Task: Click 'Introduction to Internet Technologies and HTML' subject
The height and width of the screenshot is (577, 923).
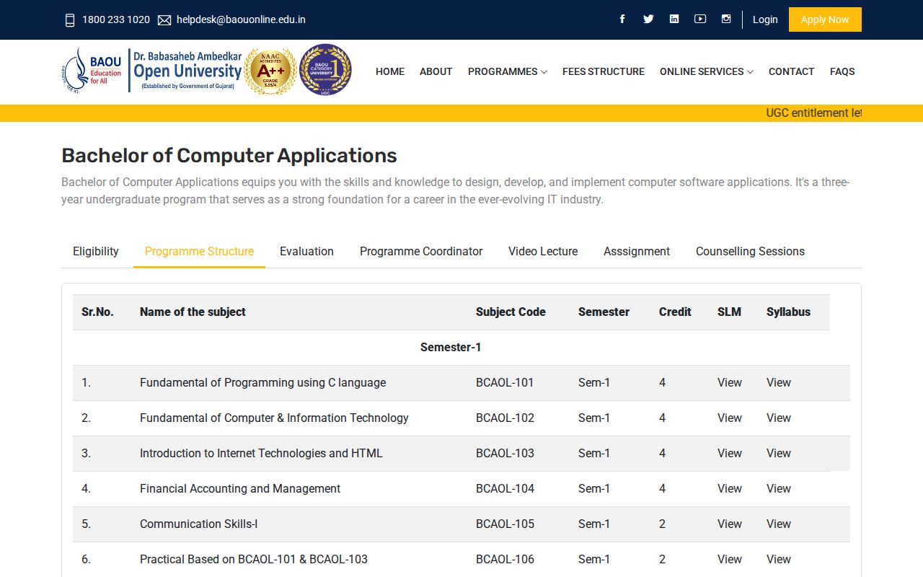Action: tap(261, 453)
